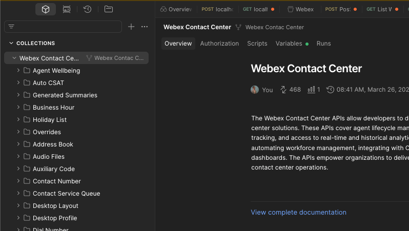Expand the Address Book folder chevron

pos(18,143)
